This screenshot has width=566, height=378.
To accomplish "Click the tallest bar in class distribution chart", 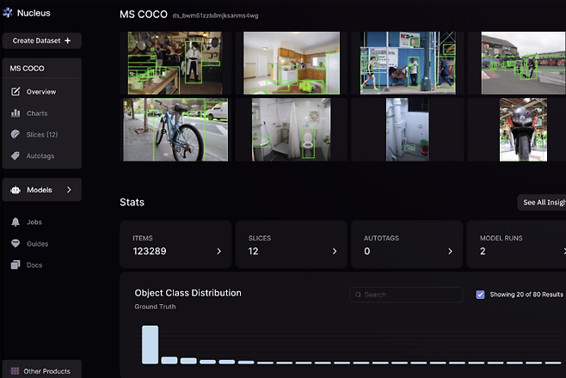I will (x=150, y=344).
